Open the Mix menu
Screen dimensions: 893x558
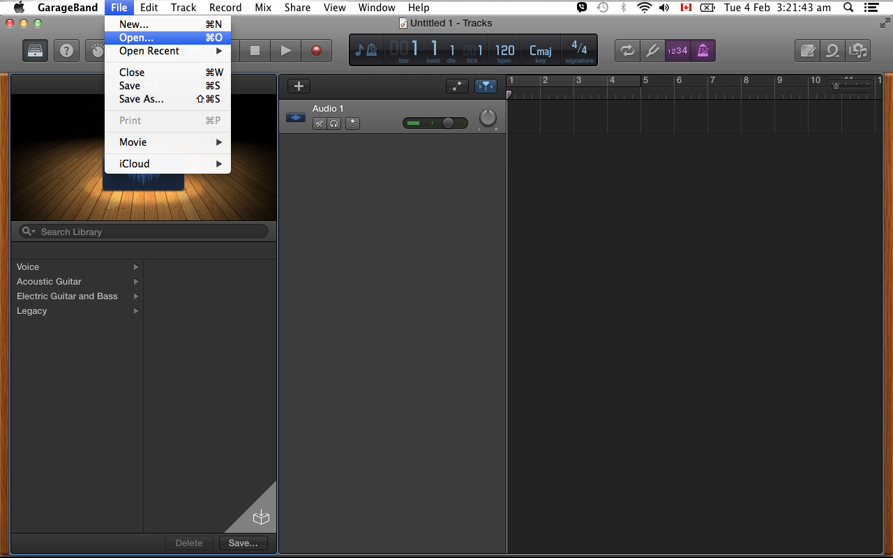point(263,8)
